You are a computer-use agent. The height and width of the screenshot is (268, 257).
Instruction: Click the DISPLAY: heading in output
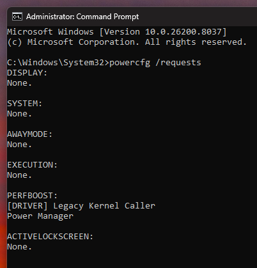27,73
